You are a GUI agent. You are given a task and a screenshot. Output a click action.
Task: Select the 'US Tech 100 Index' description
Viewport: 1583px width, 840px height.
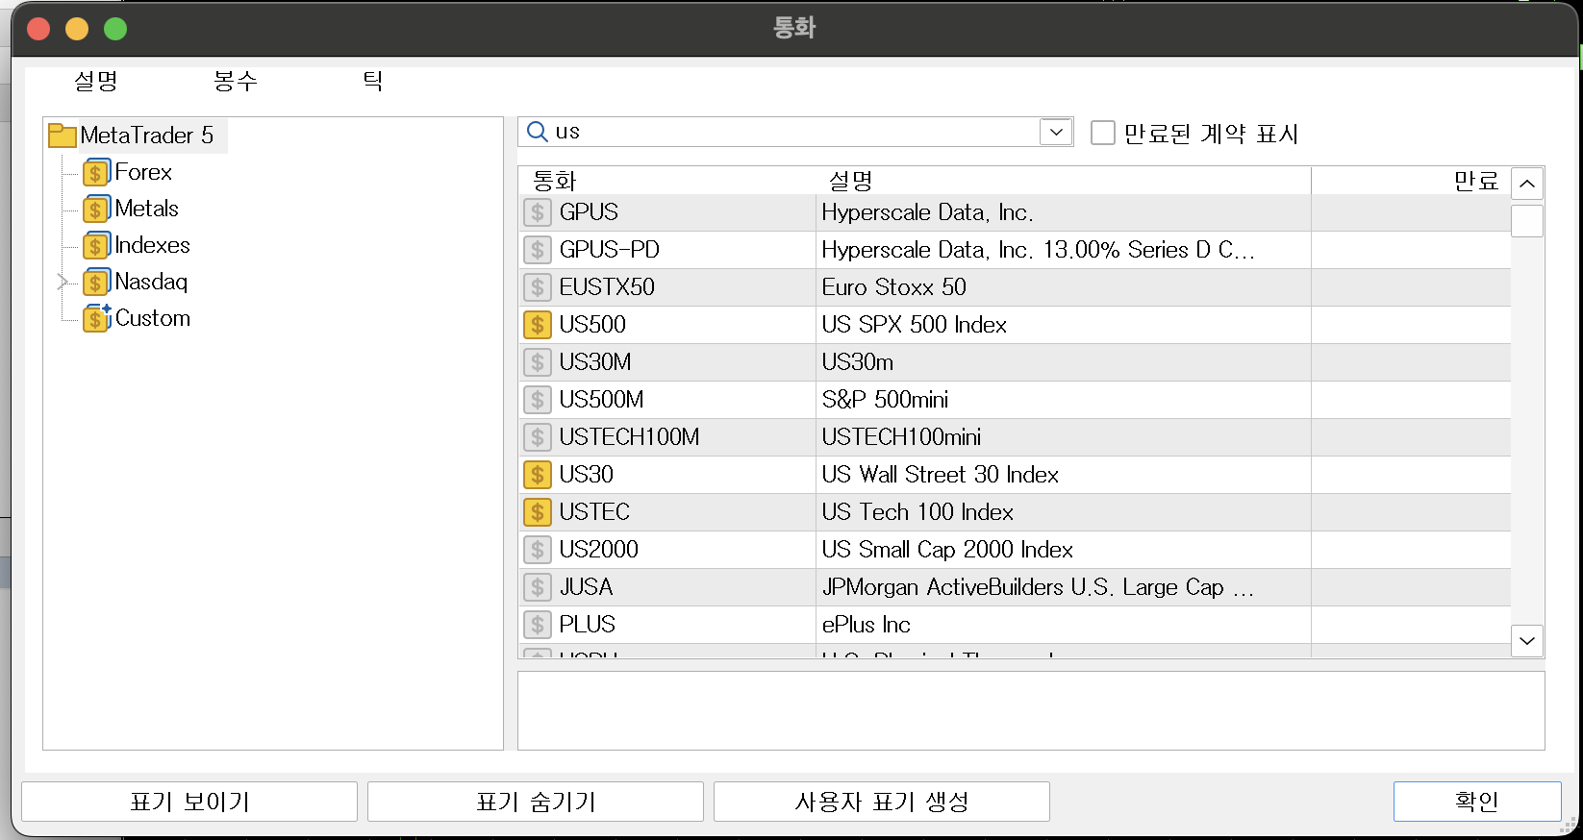[917, 512]
